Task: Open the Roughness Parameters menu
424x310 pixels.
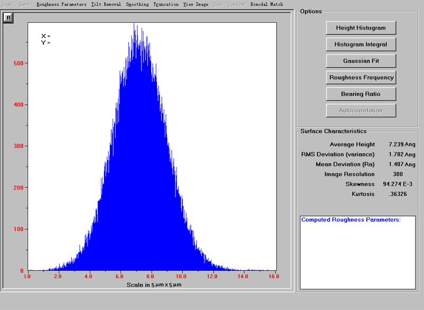Action: click(x=61, y=4)
